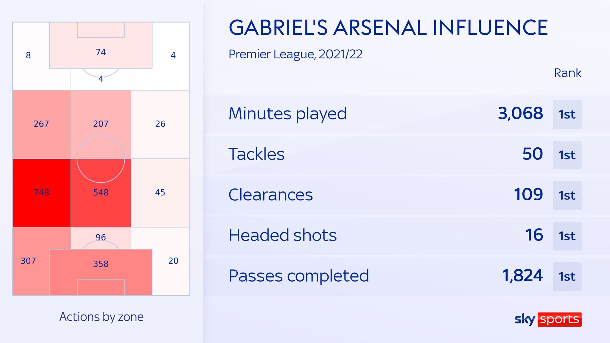Click the 96 actions zone

point(101,237)
